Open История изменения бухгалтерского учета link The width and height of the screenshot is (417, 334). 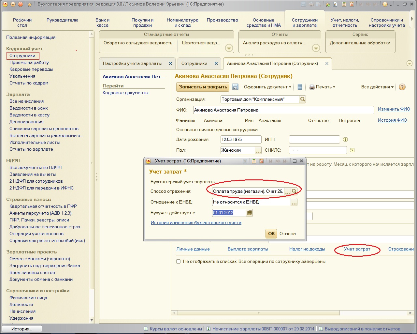point(196,222)
